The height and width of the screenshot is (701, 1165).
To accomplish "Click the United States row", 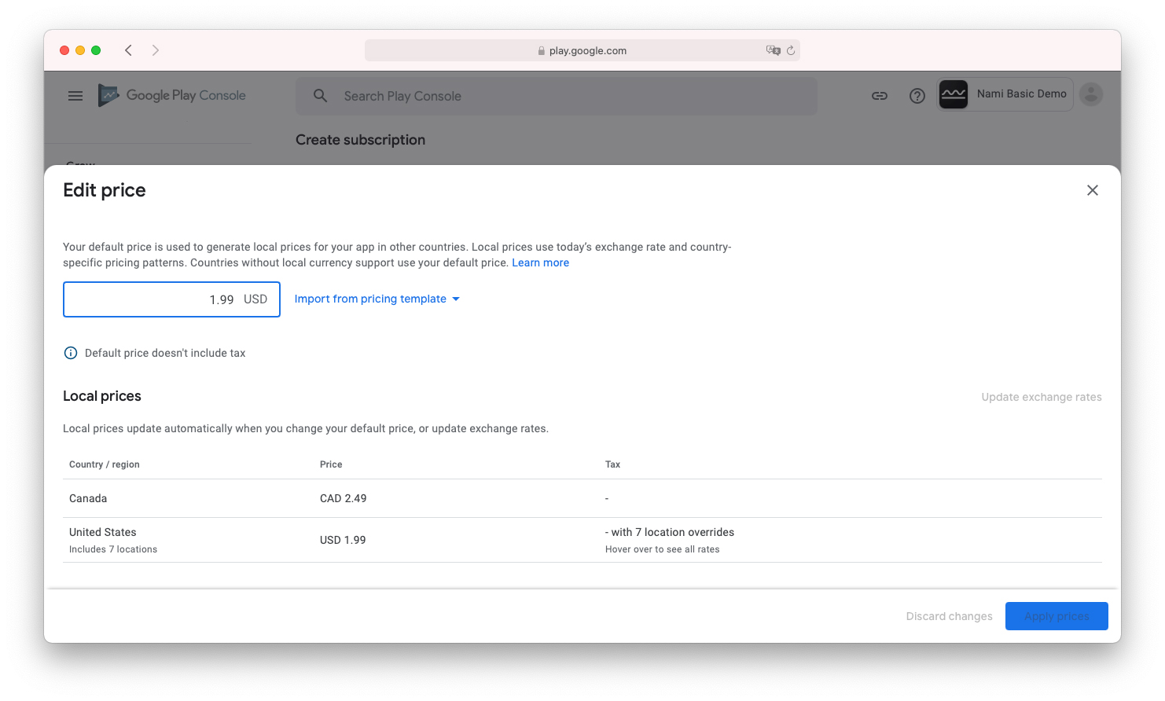I will coord(582,540).
